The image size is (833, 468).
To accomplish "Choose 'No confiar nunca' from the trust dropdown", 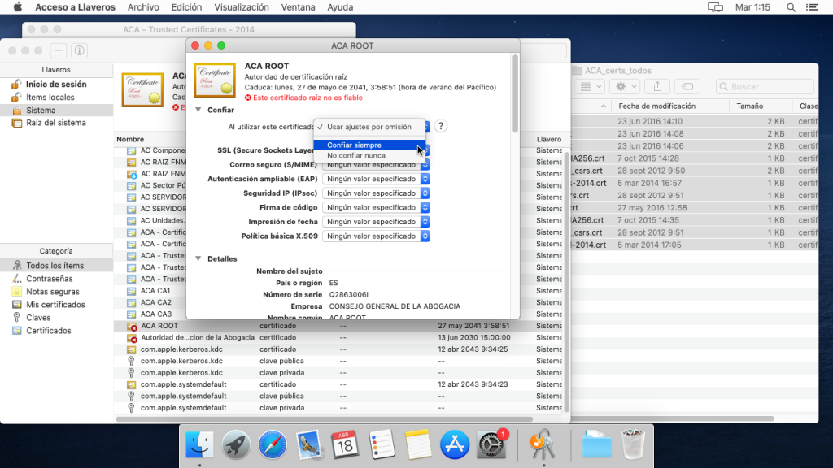I will (x=369, y=155).
